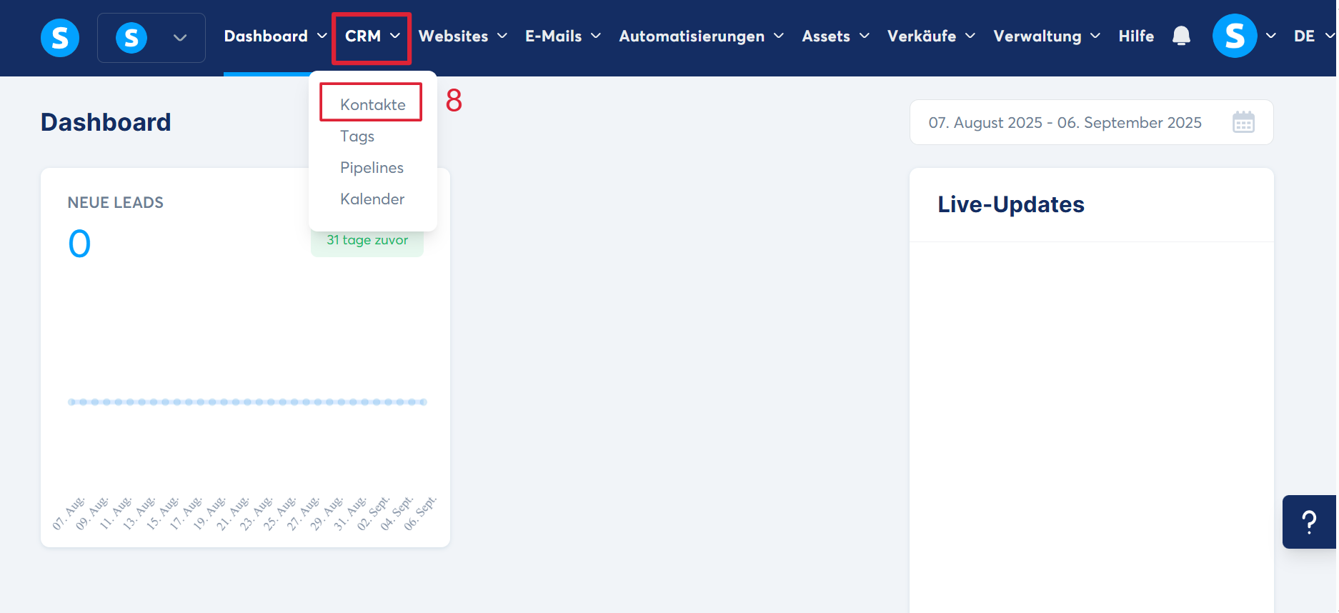
Task: Click the NEUE LEADS label
Action: click(115, 202)
